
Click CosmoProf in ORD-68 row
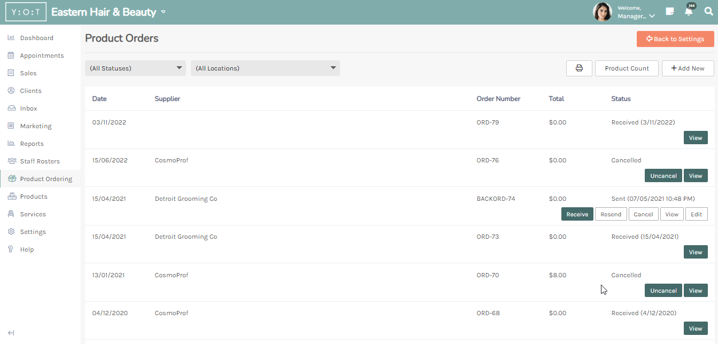(x=172, y=313)
